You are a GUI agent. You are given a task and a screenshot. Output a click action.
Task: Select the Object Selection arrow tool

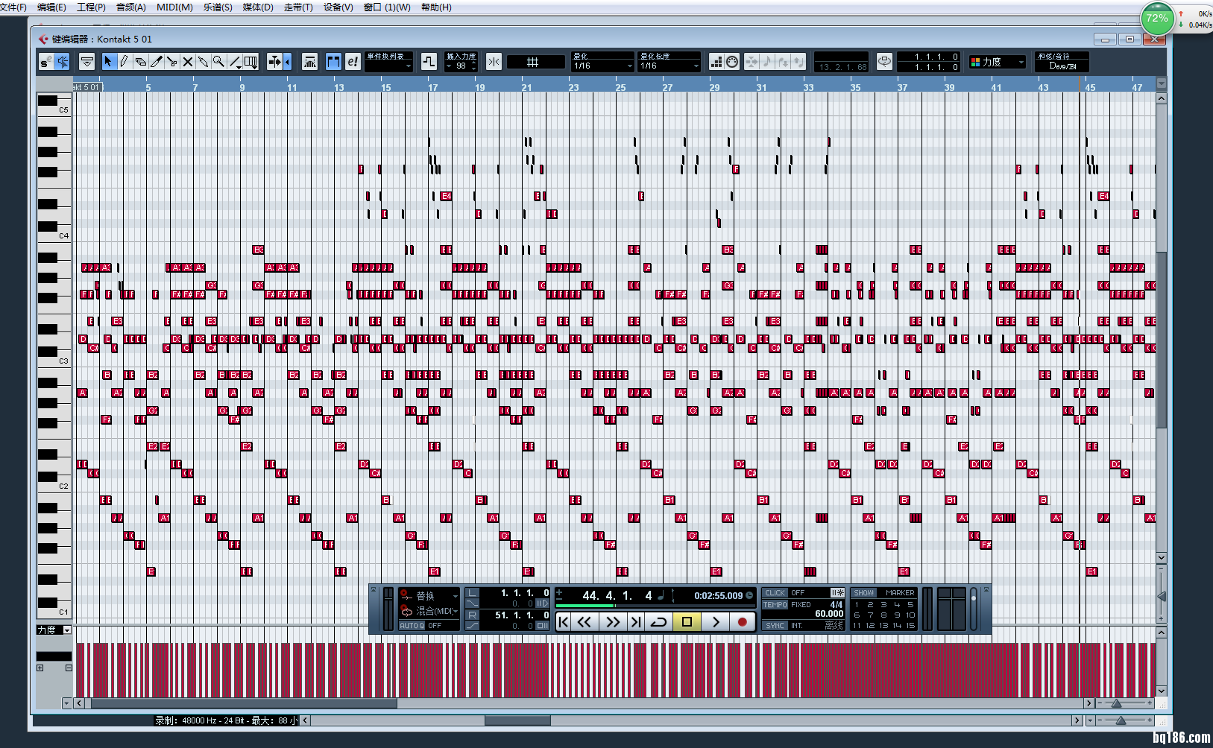coord(108,62)
